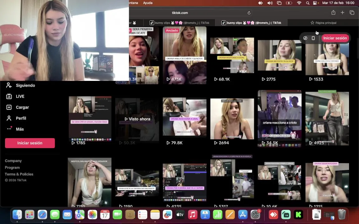Open the video with 2694 views
The width and height of the screenshot is (359, 224).
coord(232,119)
